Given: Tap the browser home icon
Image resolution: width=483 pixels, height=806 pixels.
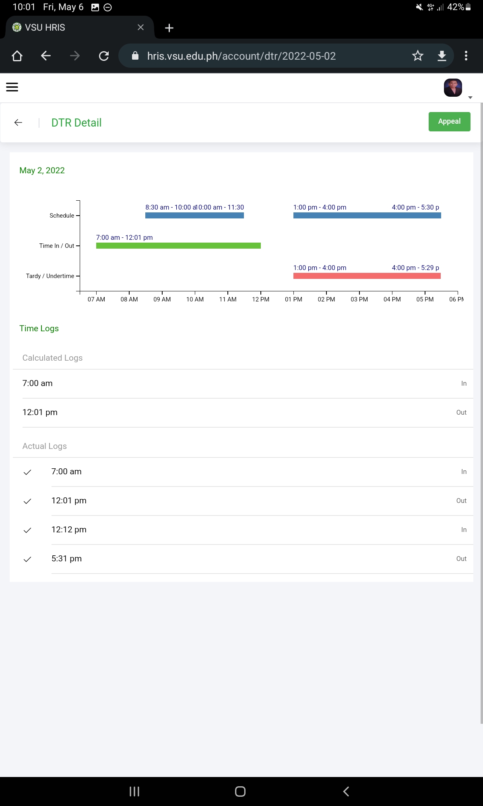Looking at the screenshot, I should 17,56.
